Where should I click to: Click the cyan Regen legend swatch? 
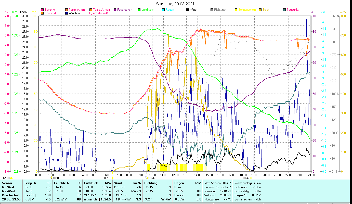coord(163,10)
